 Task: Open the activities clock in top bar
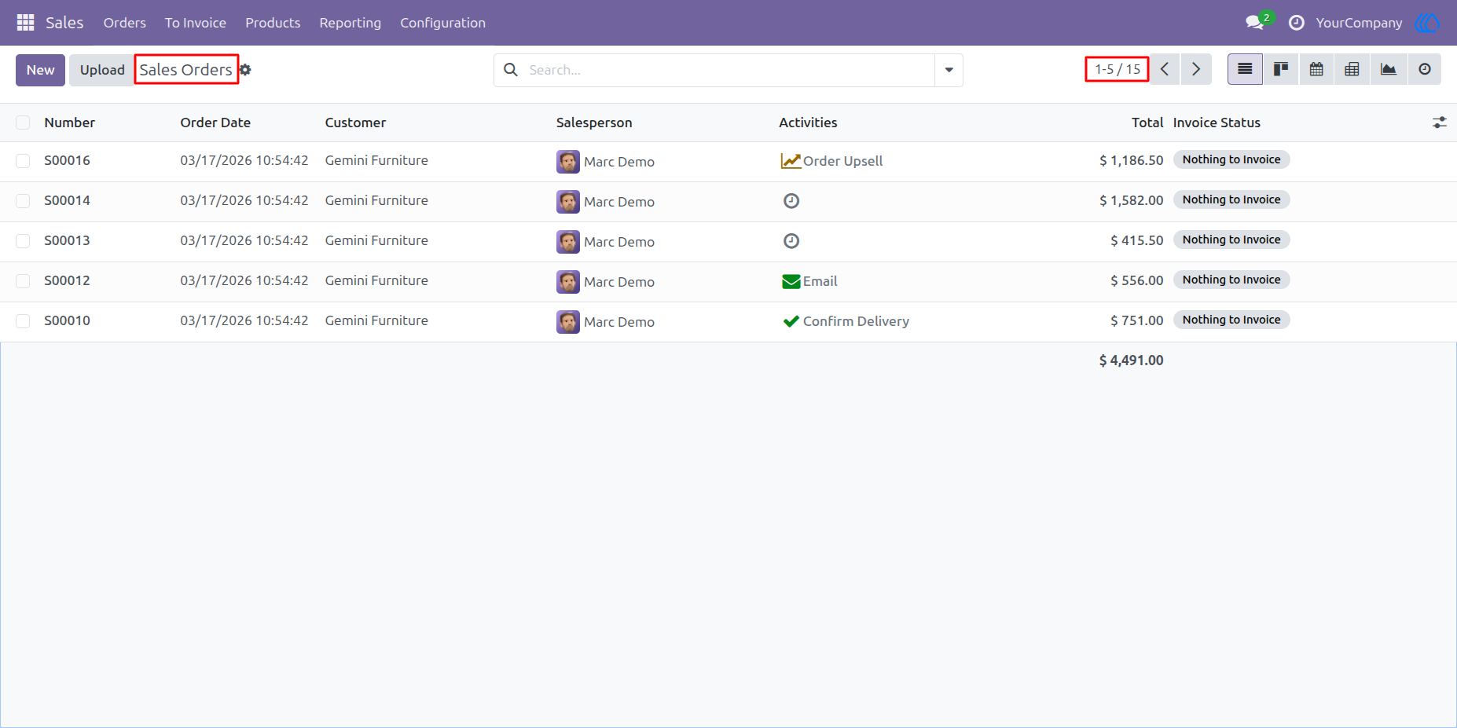(x=1297, y=23)
